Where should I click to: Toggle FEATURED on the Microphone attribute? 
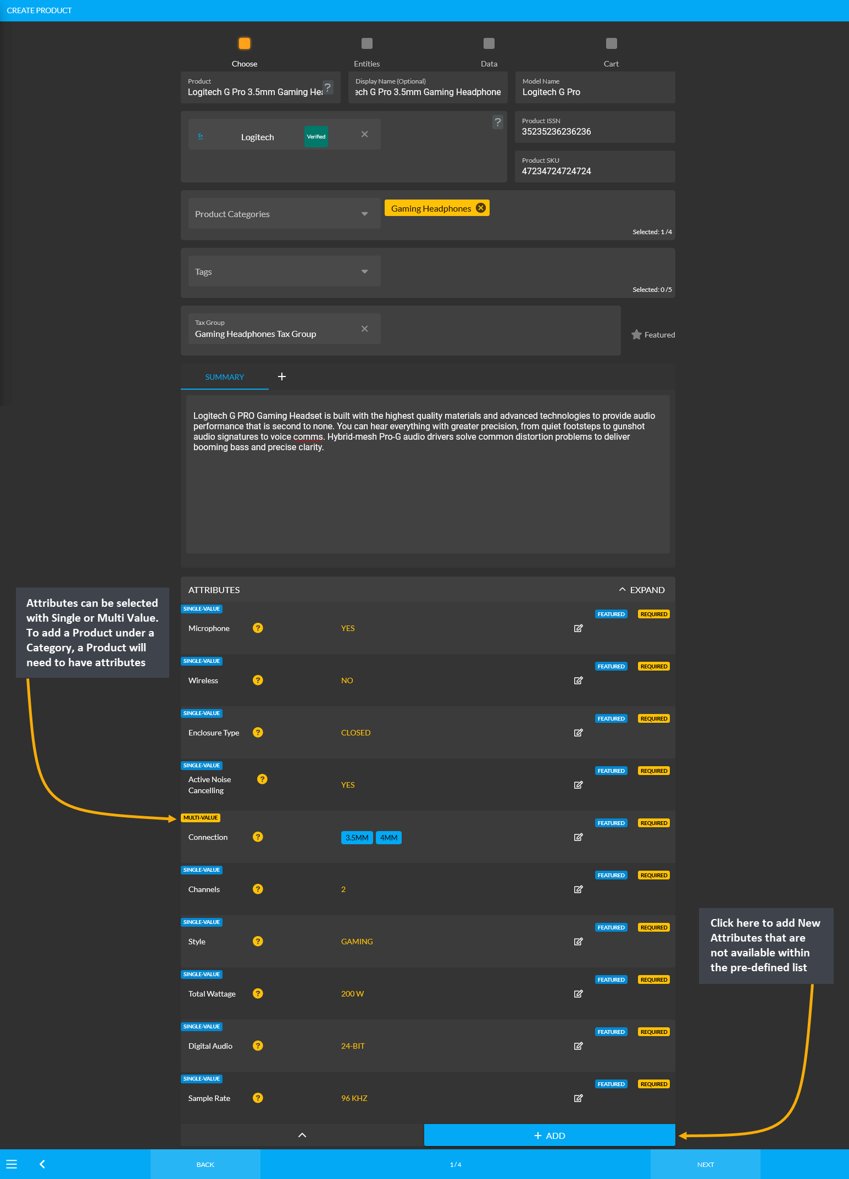(x=611, y=614)
